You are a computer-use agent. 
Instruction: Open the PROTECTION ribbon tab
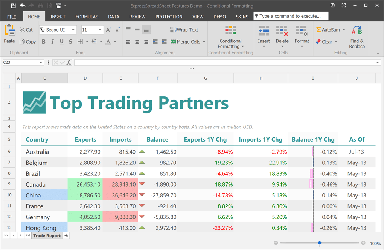[169, 17]
